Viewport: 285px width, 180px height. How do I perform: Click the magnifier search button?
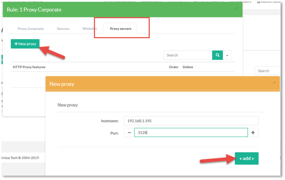pyautogui.click(x=217, y=55)
